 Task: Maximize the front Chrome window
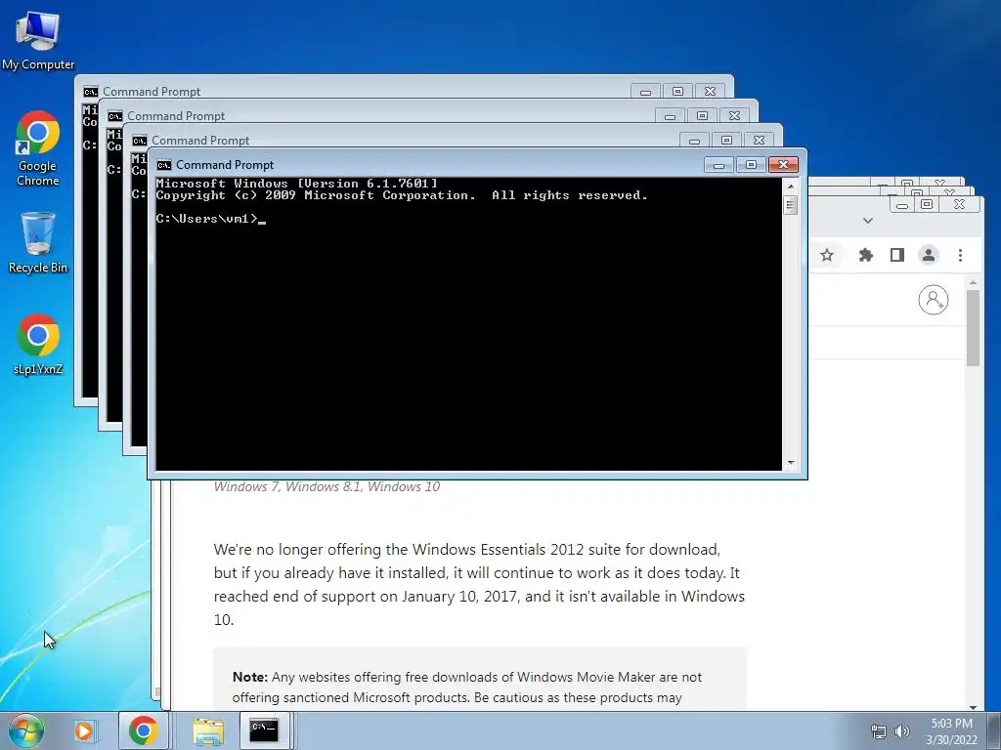[x=927, y=204]
